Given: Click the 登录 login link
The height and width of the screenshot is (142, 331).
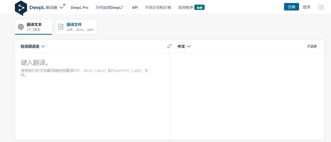Looking at the screenshot, I should [306, 7].
